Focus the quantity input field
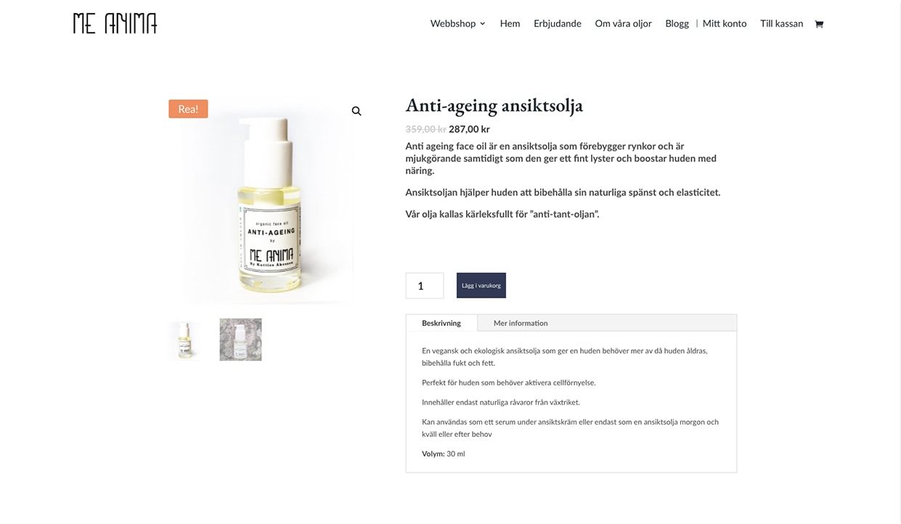The image size is (901, 524). [425, 286]
